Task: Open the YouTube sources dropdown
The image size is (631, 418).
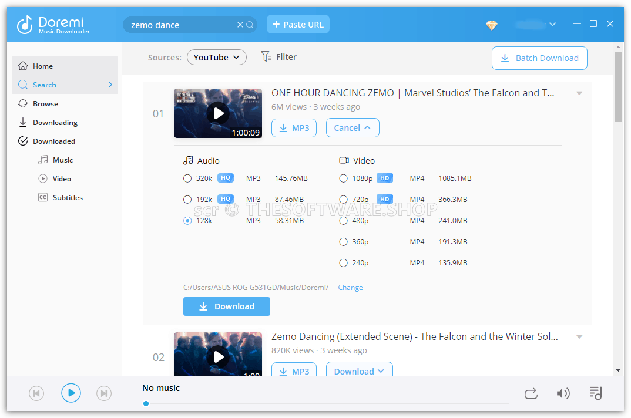Action: click(x=217, y=58)
